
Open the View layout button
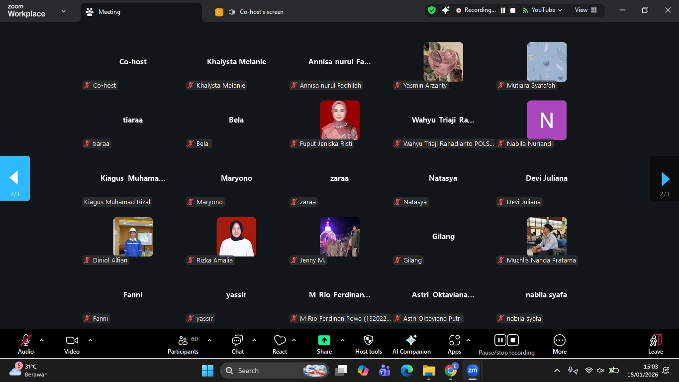585,10
